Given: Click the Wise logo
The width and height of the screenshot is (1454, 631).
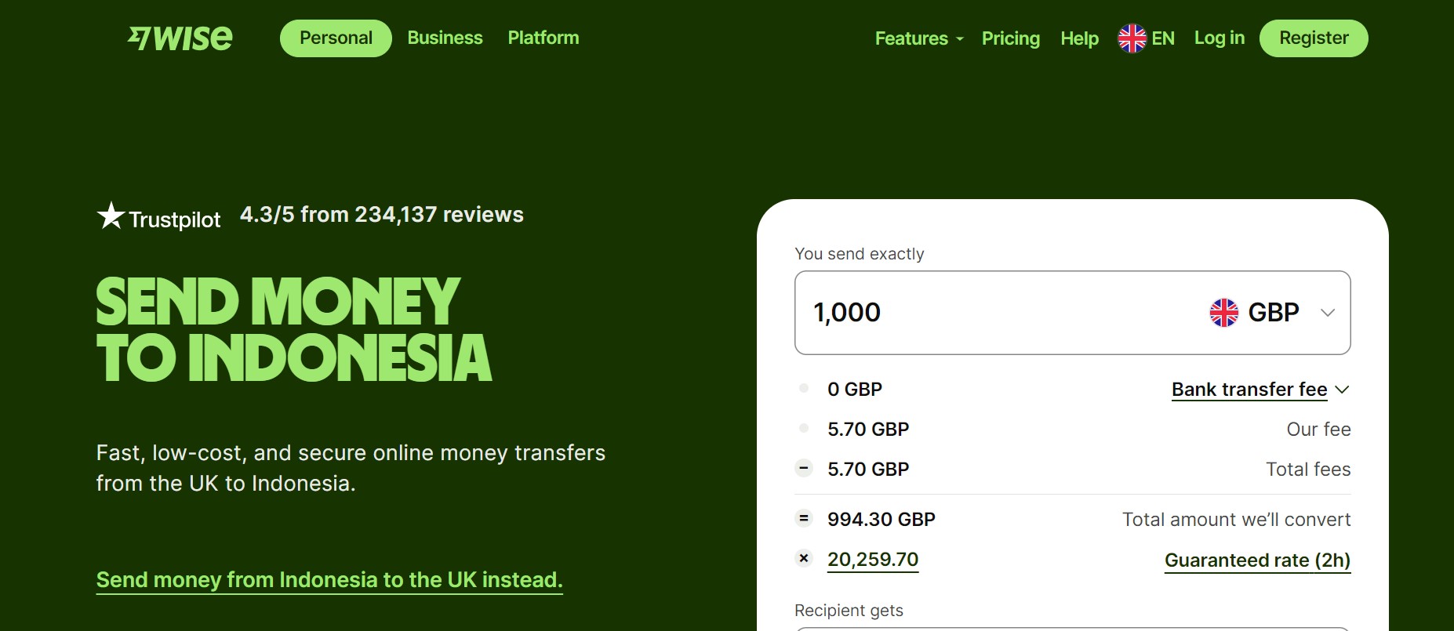Looking at the screenshot, I should (180, 38).
